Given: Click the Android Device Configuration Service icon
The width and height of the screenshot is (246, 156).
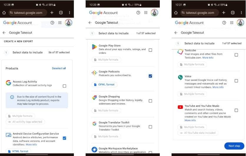Looking at the screenshot, I should [x=8, y=135].
